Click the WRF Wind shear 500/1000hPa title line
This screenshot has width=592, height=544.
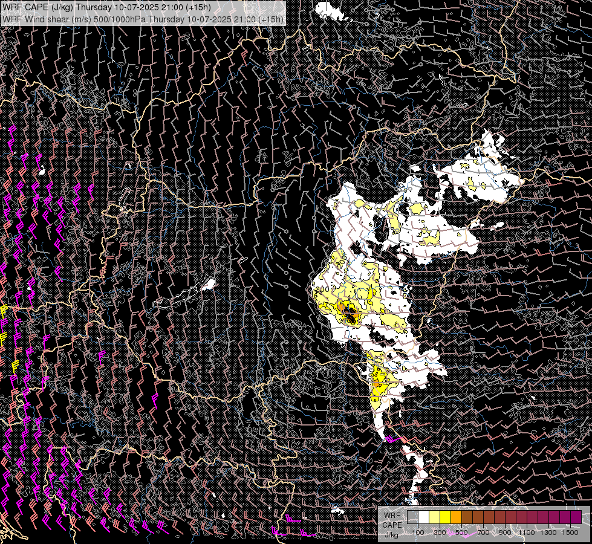(x=143, y=19)
